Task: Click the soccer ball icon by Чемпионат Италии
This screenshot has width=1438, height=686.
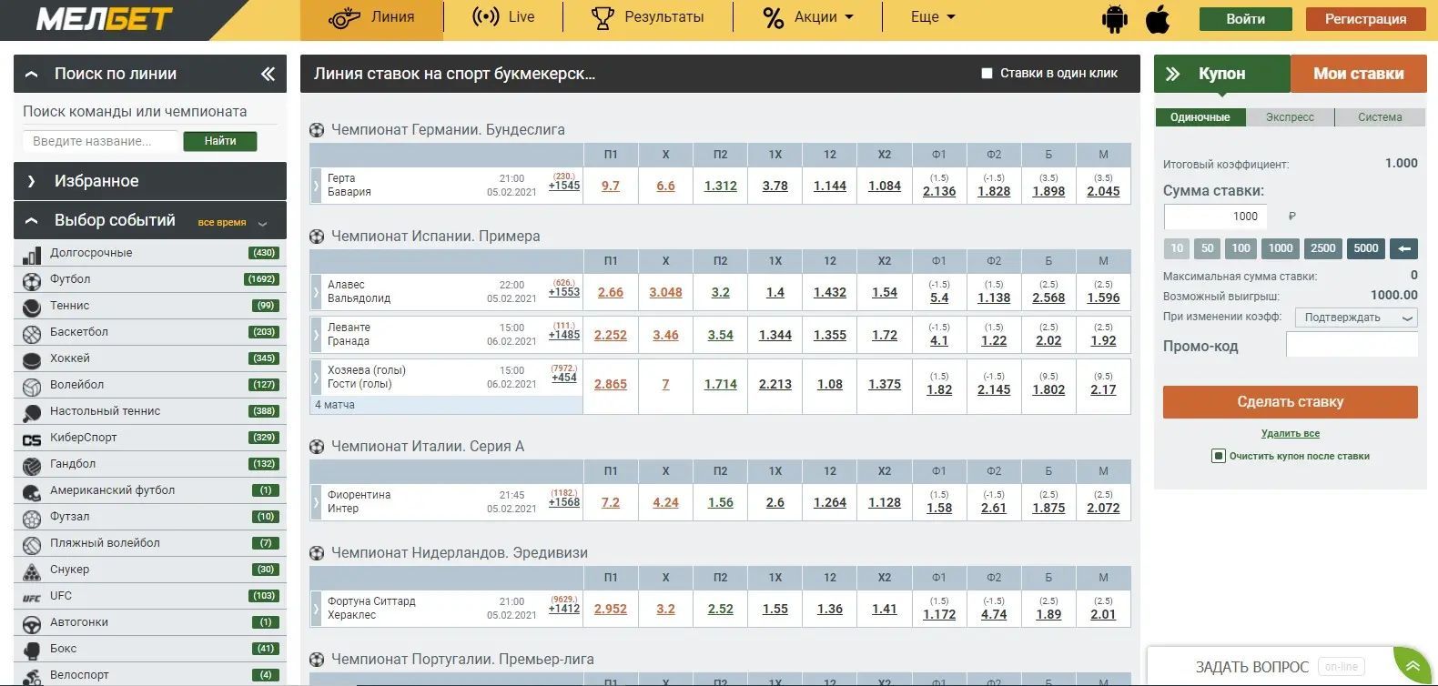Action: point(317,447)
